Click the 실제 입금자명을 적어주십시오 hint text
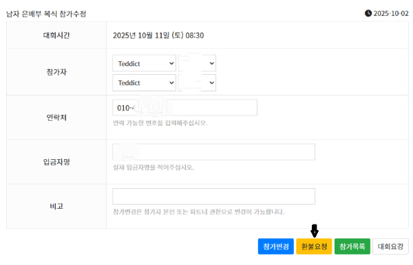Image resolution: width=413 pixels, height=265 pixels. coord(153,168)
